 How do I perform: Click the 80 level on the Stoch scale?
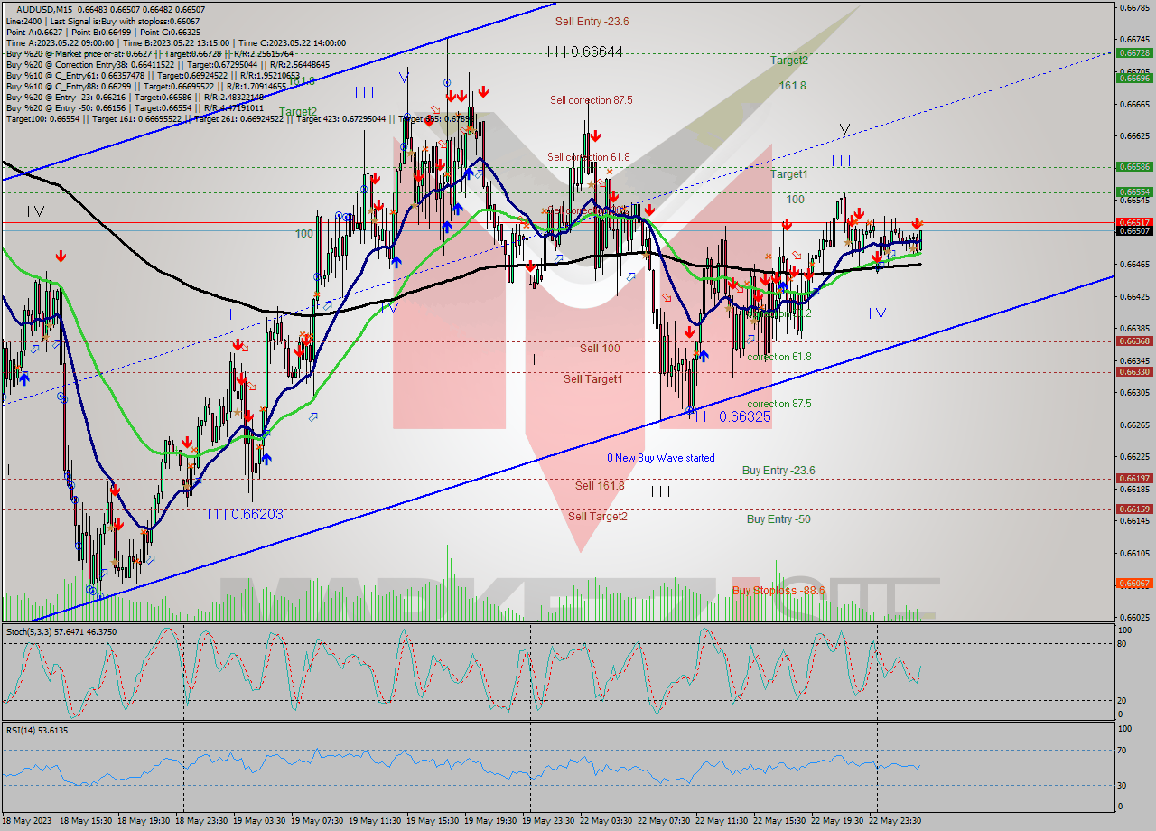click(x=1122, y=643)
